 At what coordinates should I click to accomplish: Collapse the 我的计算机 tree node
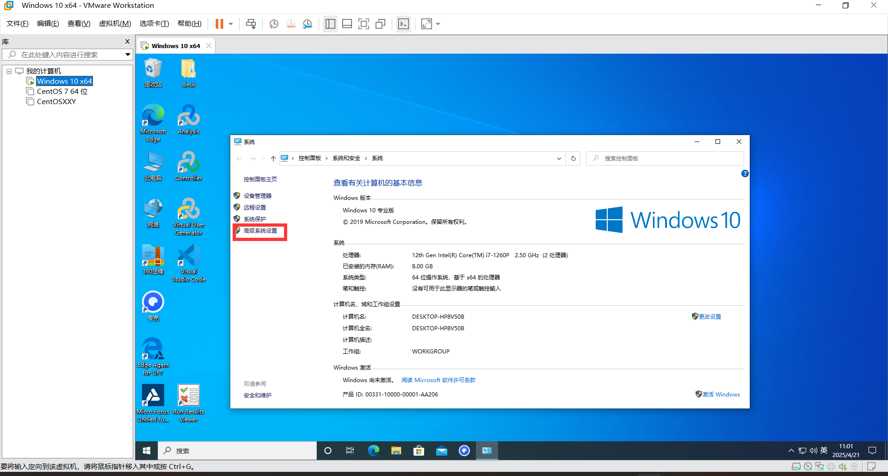(x=9, y=71)
